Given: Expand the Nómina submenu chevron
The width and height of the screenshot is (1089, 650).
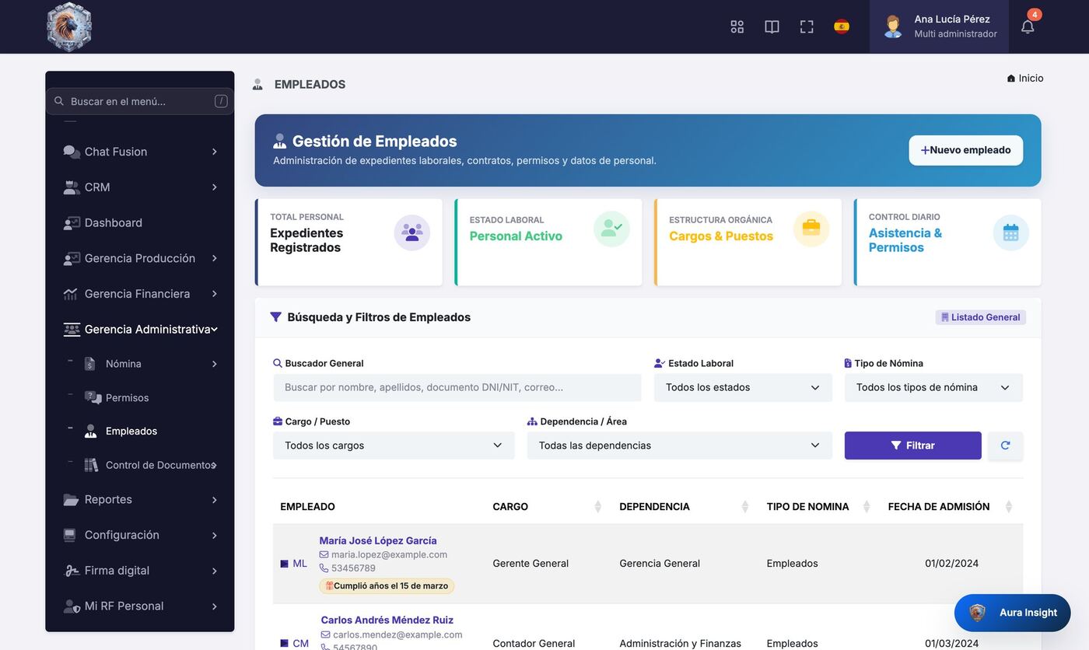Looking at the screenshot, I should click(x=215, y=364).
